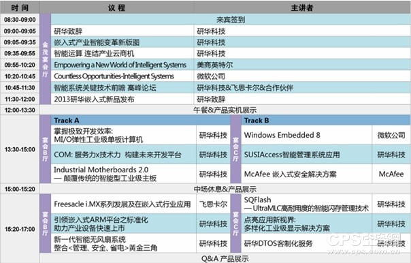Click the 08:30-09:00 time cell
The height and width of the screenshot is (263, 411).
[20, 20]
